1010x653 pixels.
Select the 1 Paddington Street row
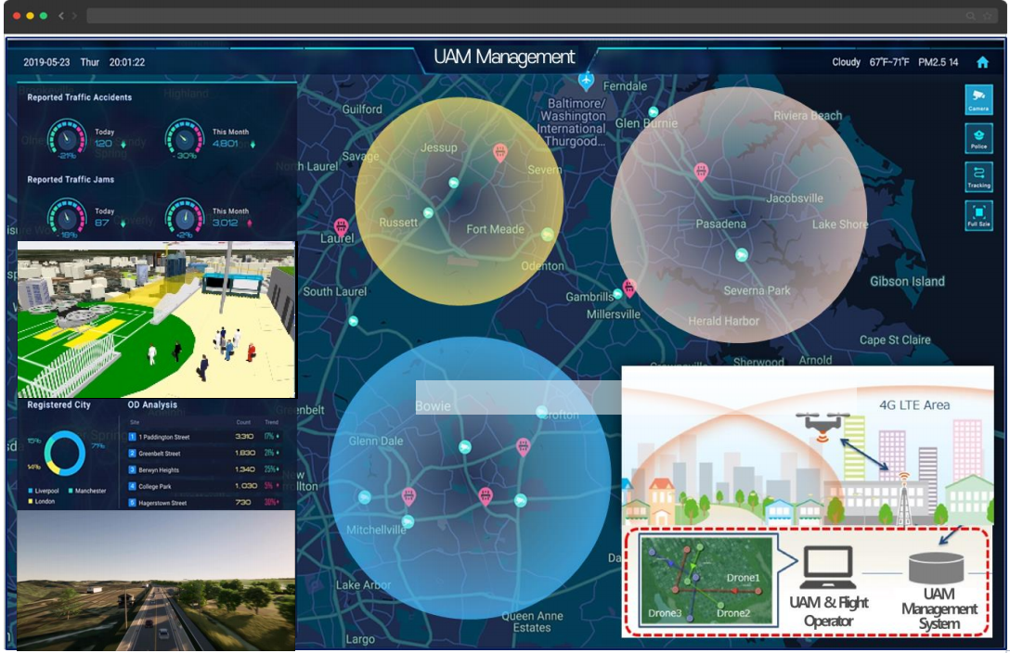204,437
